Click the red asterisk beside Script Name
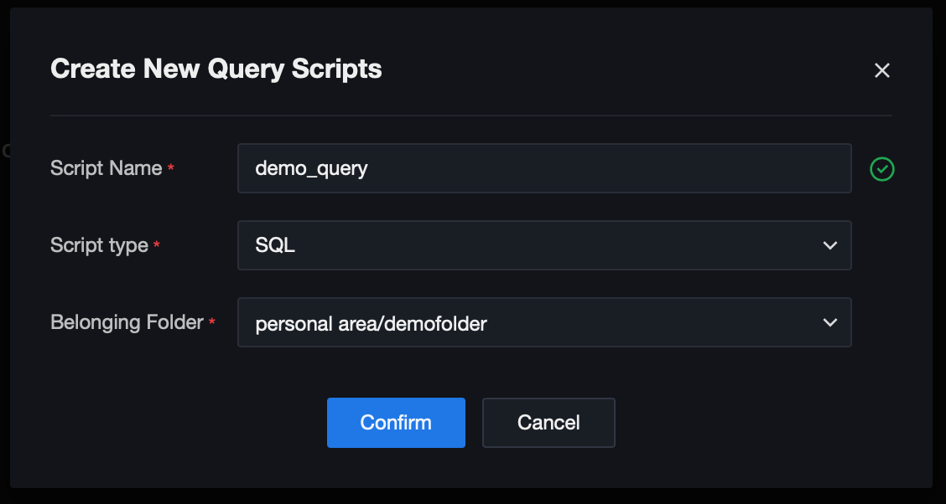The height and width of the screenshot is (504, 946). click(x=171, y=169)
